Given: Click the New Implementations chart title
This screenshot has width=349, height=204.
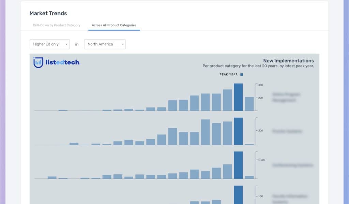Looking at the screenshot, I should pyautogui.click(x=288, y=61).
